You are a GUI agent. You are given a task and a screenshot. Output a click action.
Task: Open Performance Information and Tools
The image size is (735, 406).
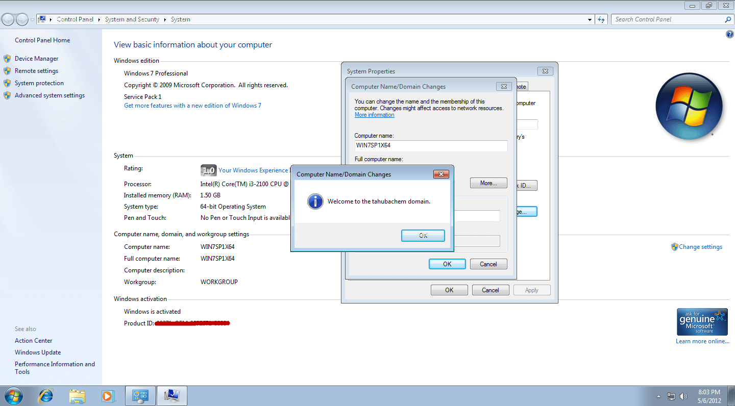55,368
